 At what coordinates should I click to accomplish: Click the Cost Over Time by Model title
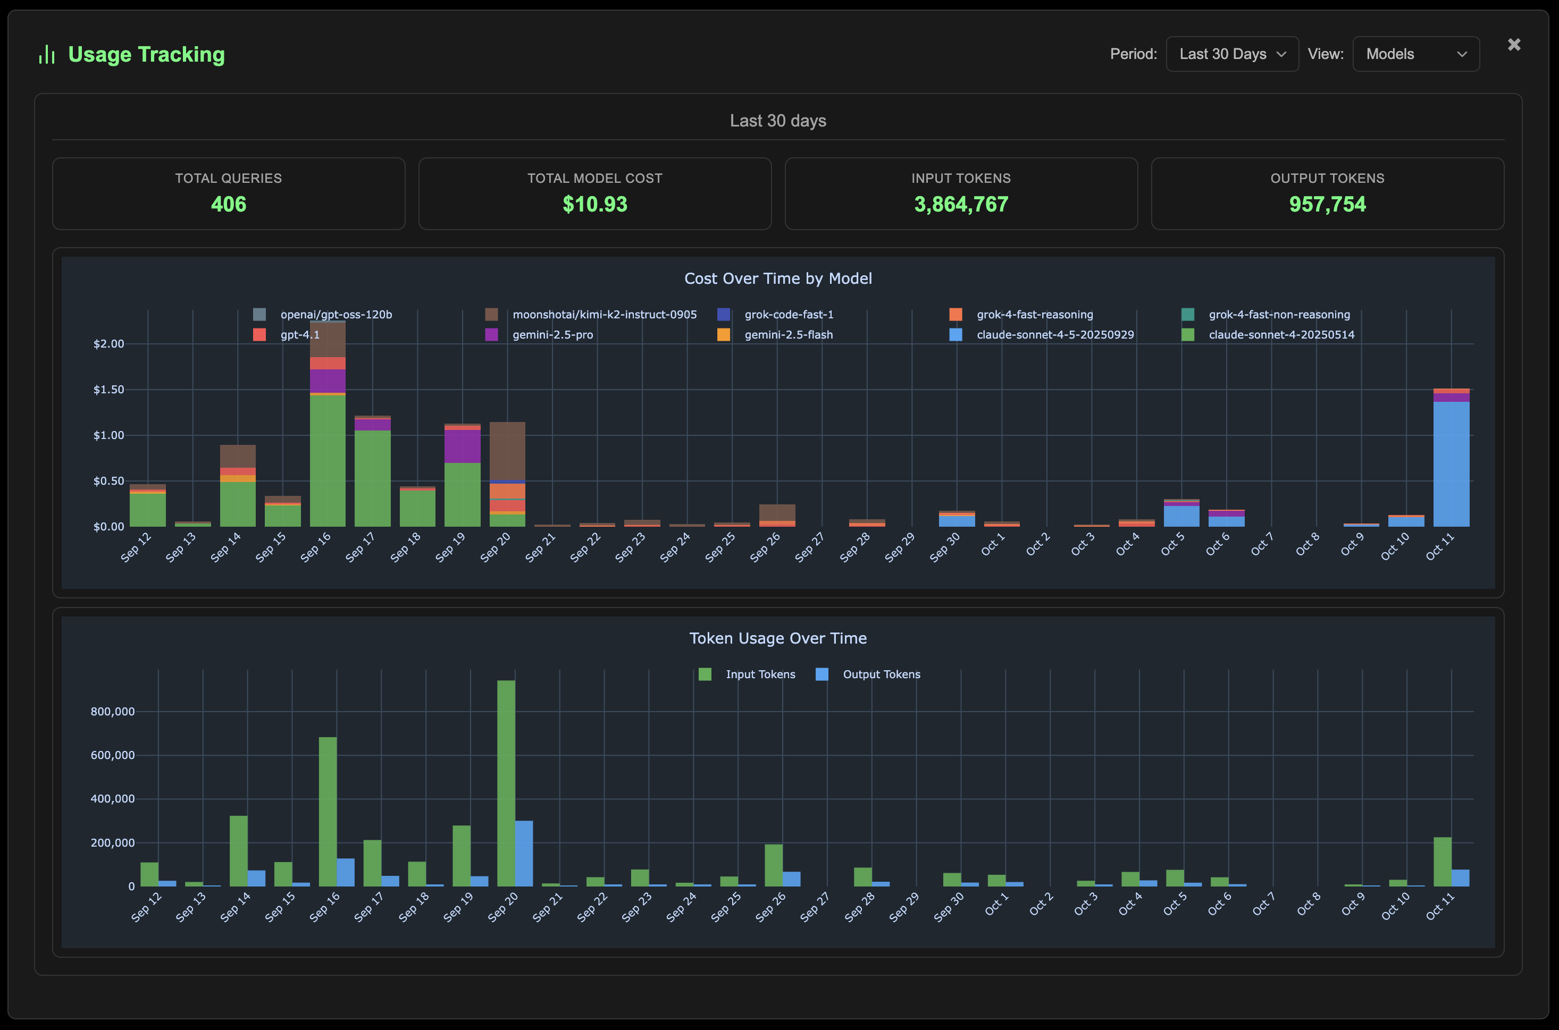(778, 278)
